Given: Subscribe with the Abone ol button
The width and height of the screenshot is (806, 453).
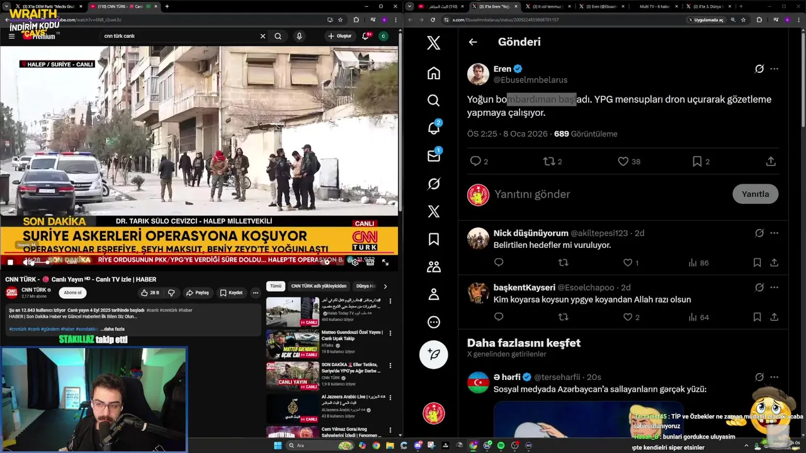Looking at the screenshot, I should [x=72, y=293].
